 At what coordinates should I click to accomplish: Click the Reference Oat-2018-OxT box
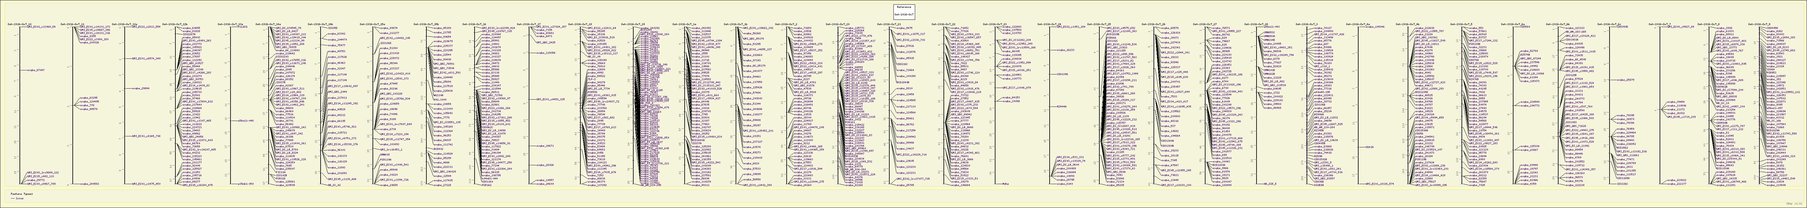coord(903,10)
